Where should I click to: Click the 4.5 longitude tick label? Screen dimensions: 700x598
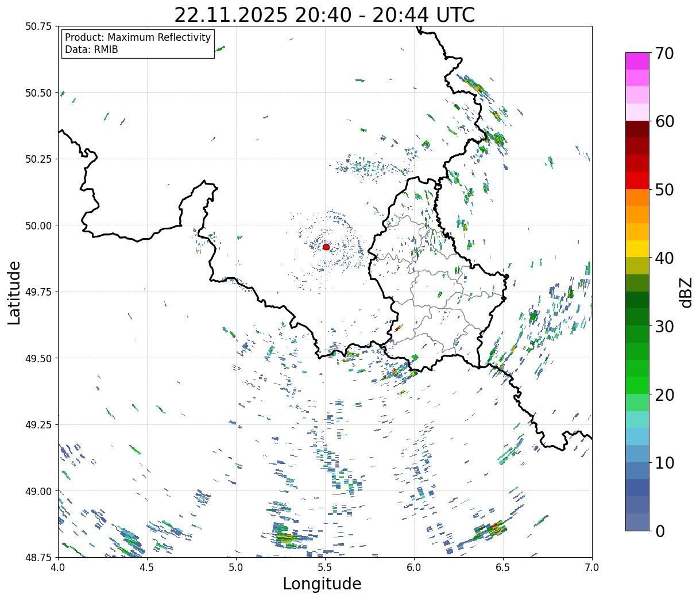point(147,568)
